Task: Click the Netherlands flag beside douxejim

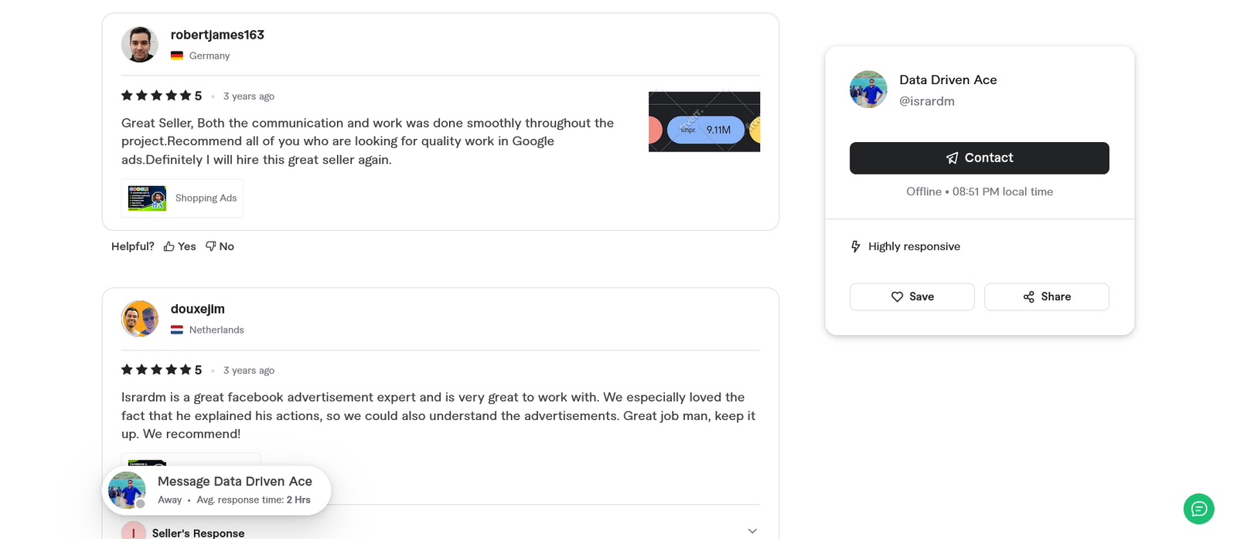Action: [x=177, y=329]
